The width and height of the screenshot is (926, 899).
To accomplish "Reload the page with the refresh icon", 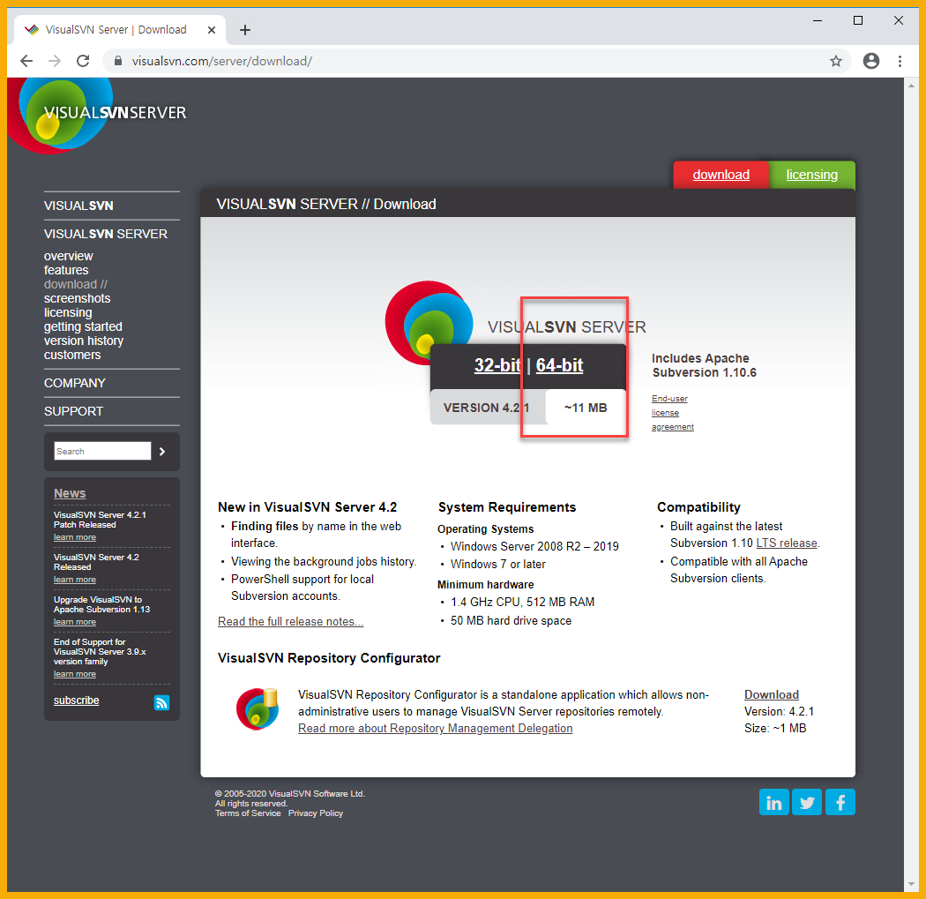I will pyautogui.click(x=83, y=61).
